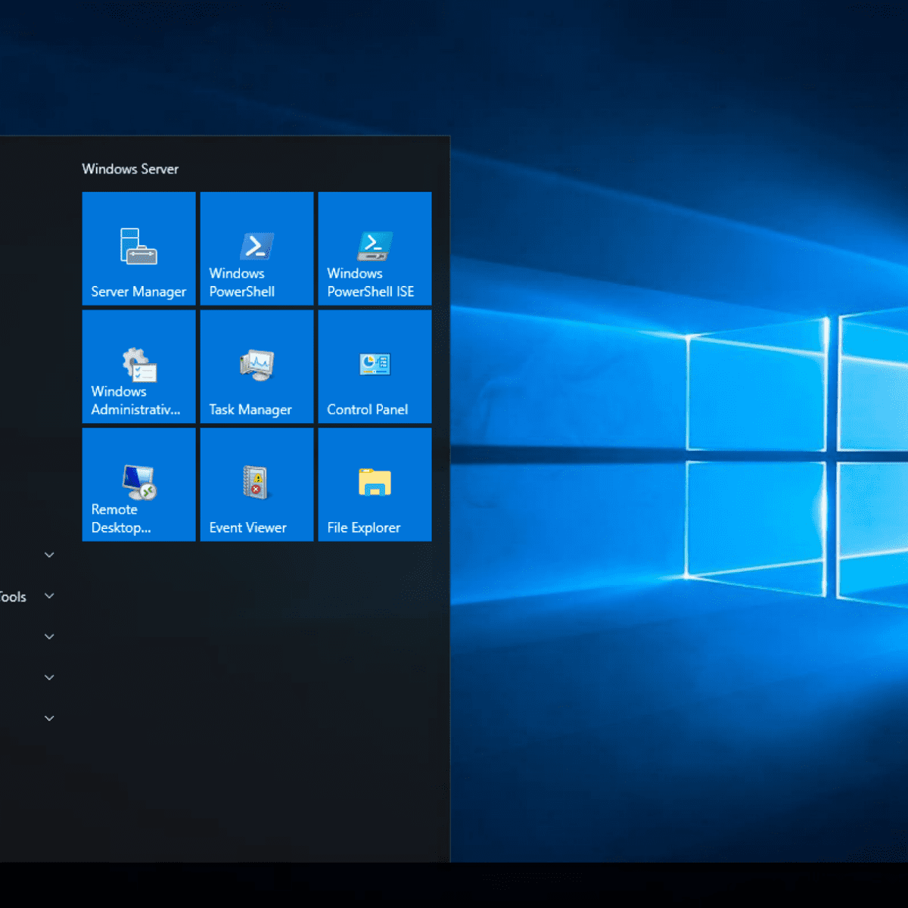Open Server Manager from its tile
908x908 pixels.
click(x=138, y=248)
